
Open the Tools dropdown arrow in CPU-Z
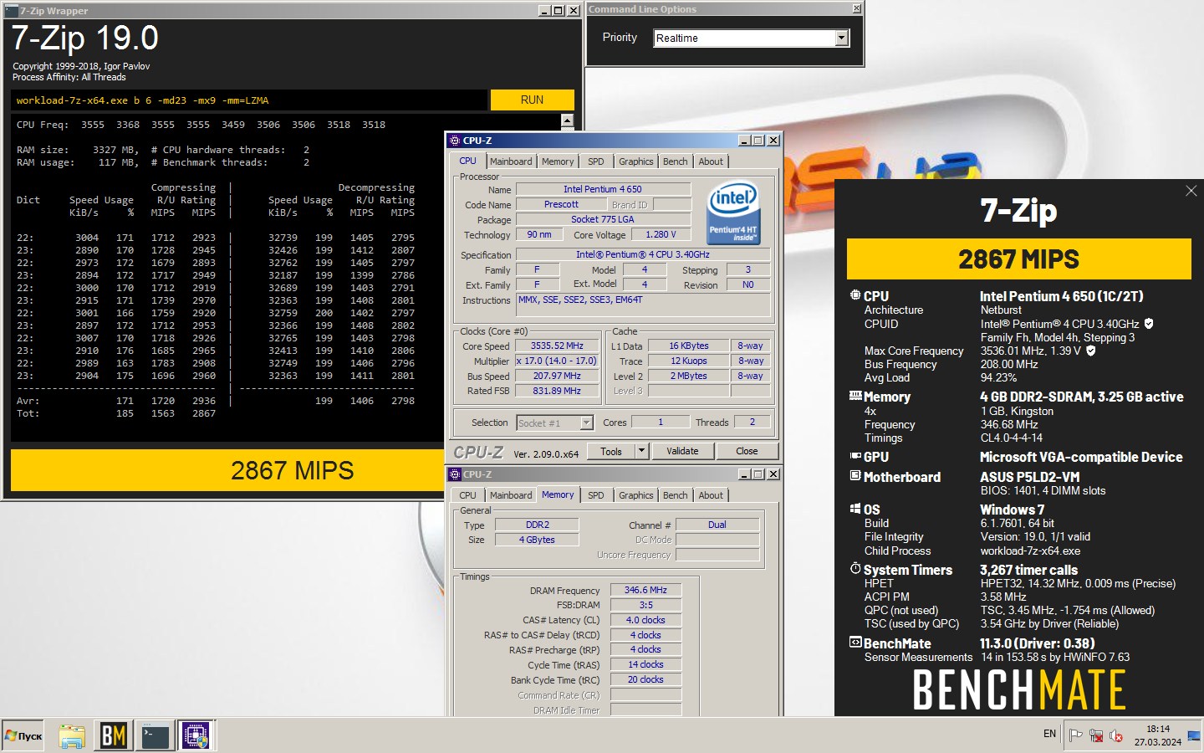tap(641, 451)
